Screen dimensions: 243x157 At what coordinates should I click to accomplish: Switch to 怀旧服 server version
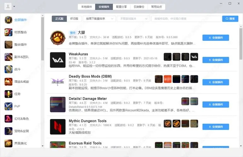coord(74,19)
